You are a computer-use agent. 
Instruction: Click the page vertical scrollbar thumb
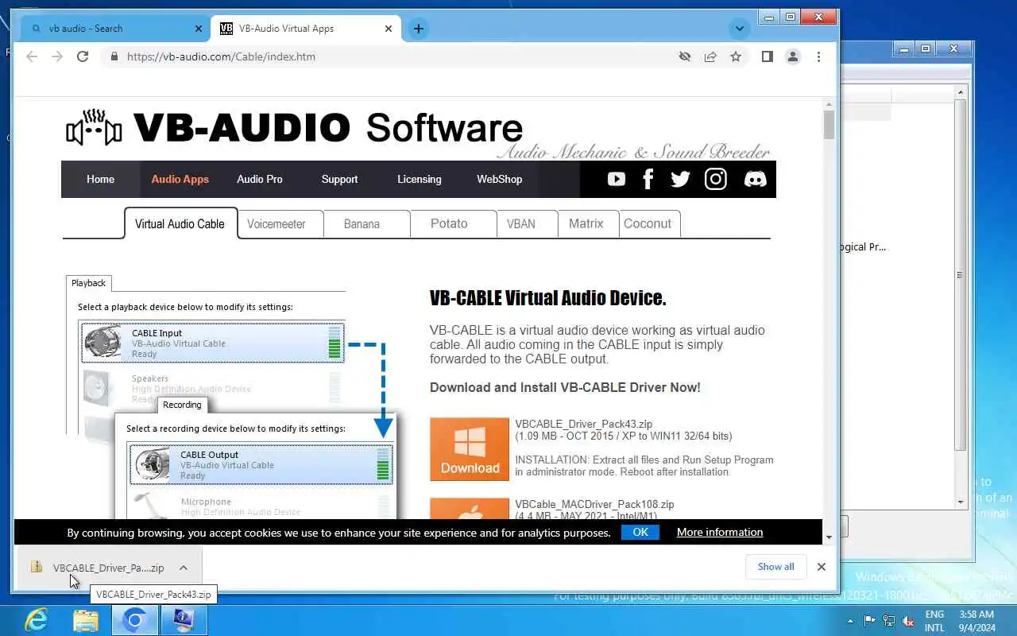pyautogui.click(x=829, y=125)
